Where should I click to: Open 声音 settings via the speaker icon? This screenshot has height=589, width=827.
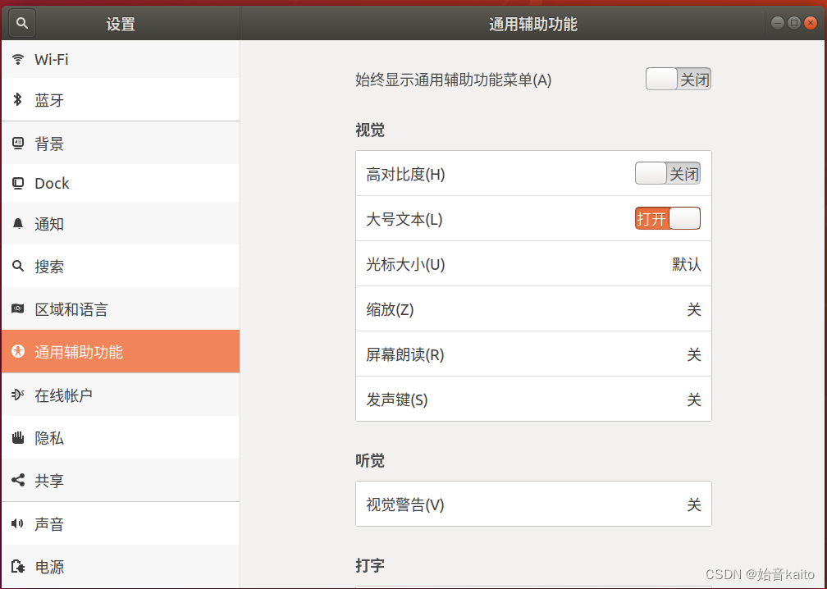click(18, 523)
